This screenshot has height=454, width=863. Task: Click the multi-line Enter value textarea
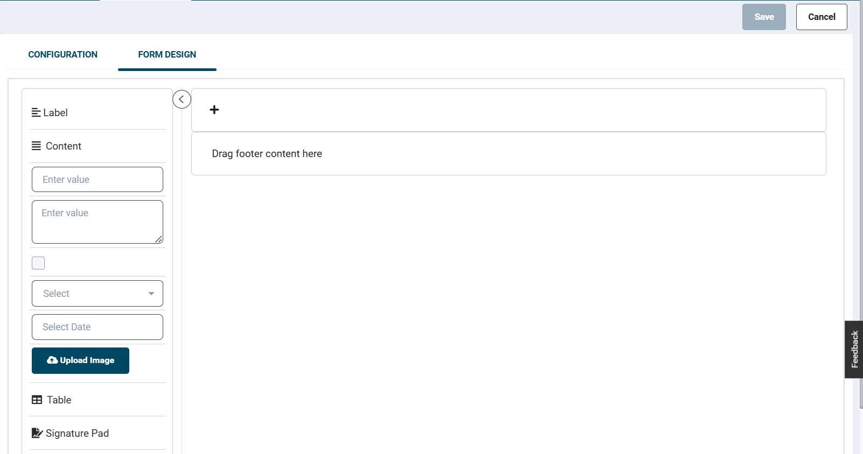(x=98, y=222)
